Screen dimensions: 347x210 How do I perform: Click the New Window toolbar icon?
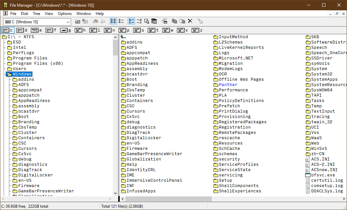click(x=147, y=21)
